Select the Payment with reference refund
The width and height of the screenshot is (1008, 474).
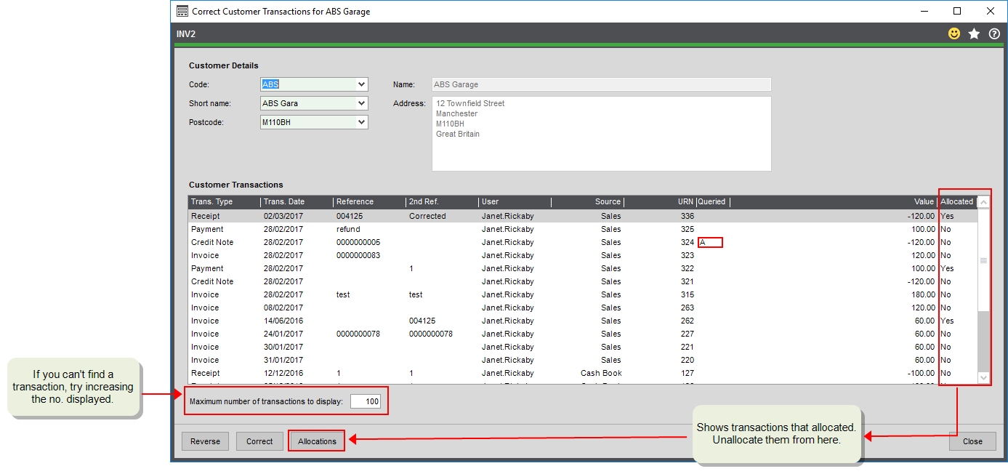pyautogui.click(x=436, y=229)
